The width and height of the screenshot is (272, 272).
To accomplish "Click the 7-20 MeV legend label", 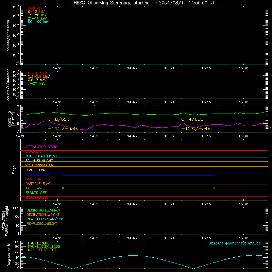I will point(36,83).
